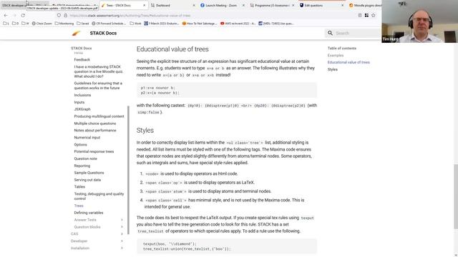Open Notes about performance page
This screenshot has height=257, width=458.
point(95,130)
